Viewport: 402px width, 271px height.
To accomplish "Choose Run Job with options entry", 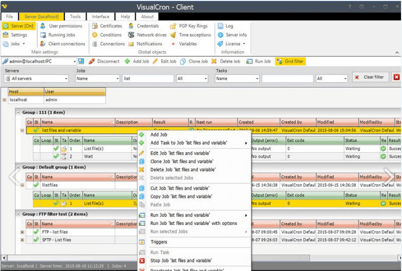I will click(x=194, y=223).
